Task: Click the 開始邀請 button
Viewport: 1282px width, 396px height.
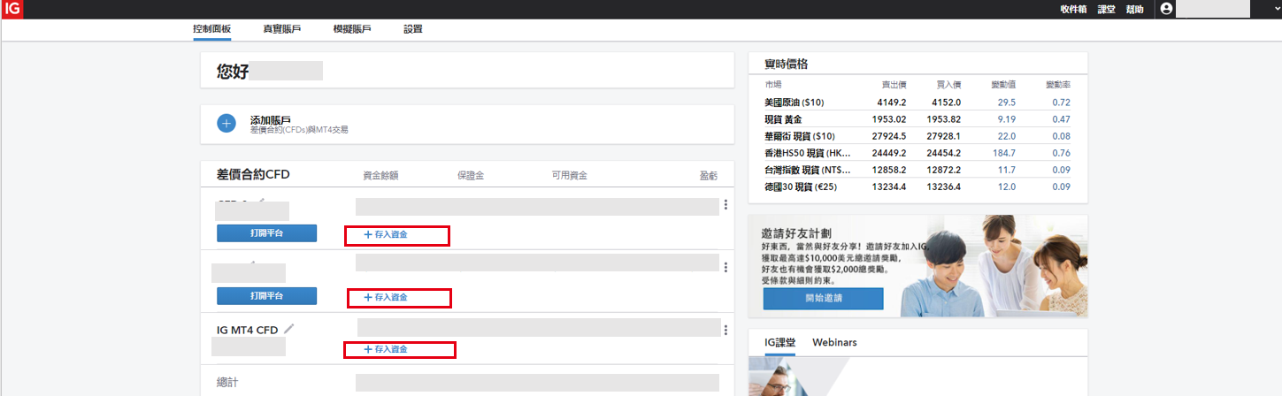Action: point(823,298)
